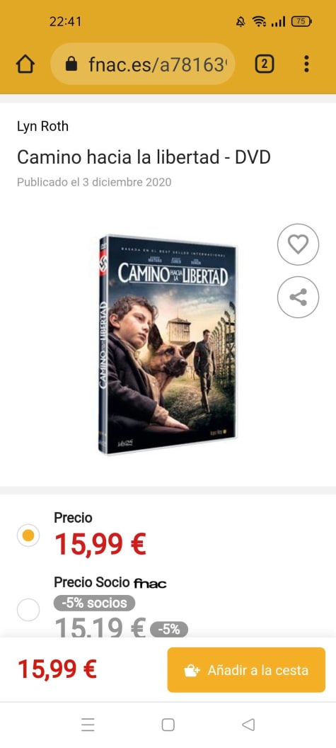Add the DVD to wishlist with heart icon
Viewport: 336px width, 748px height.
pyautogui.click(x=298, y=244)
